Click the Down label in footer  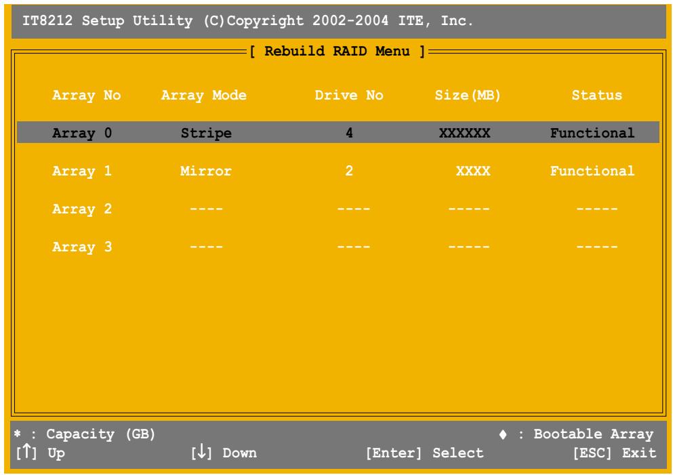(x=239, y=453)
